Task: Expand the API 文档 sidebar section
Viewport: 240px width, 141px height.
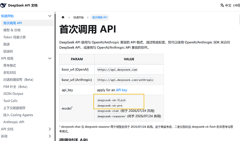Action: (50, 129)
